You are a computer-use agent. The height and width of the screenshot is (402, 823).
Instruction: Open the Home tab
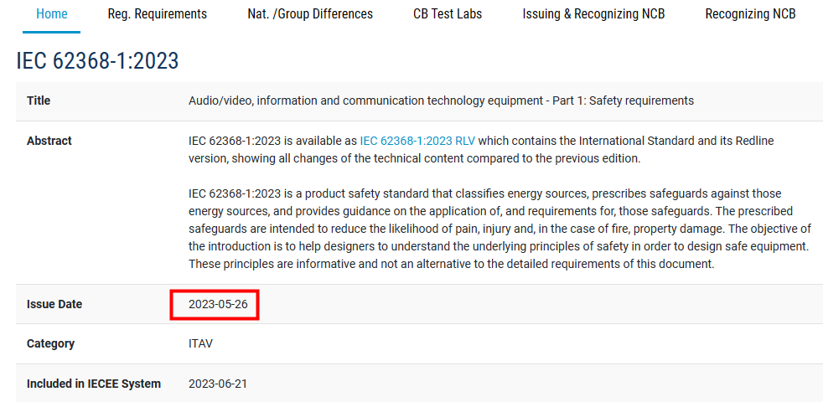coord(52,14)
